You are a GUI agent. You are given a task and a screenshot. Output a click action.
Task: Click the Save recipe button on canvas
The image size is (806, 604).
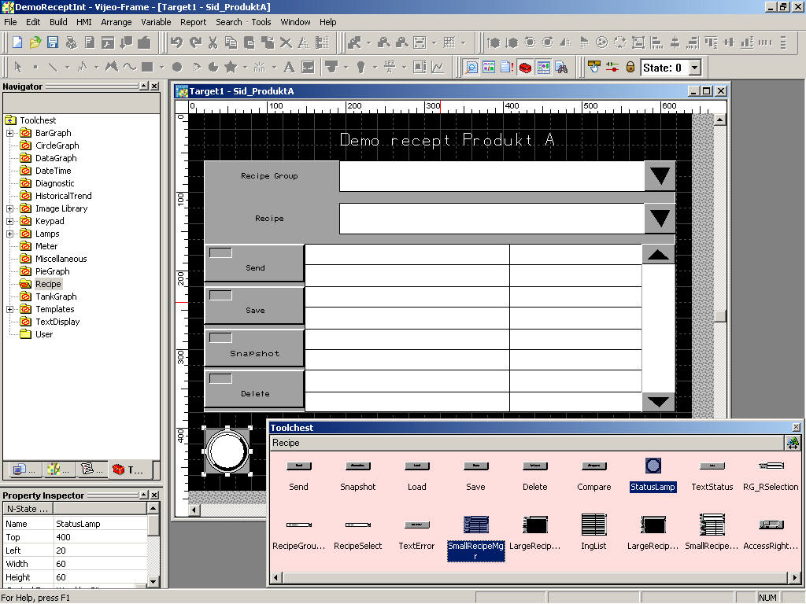tap(254, 306)
